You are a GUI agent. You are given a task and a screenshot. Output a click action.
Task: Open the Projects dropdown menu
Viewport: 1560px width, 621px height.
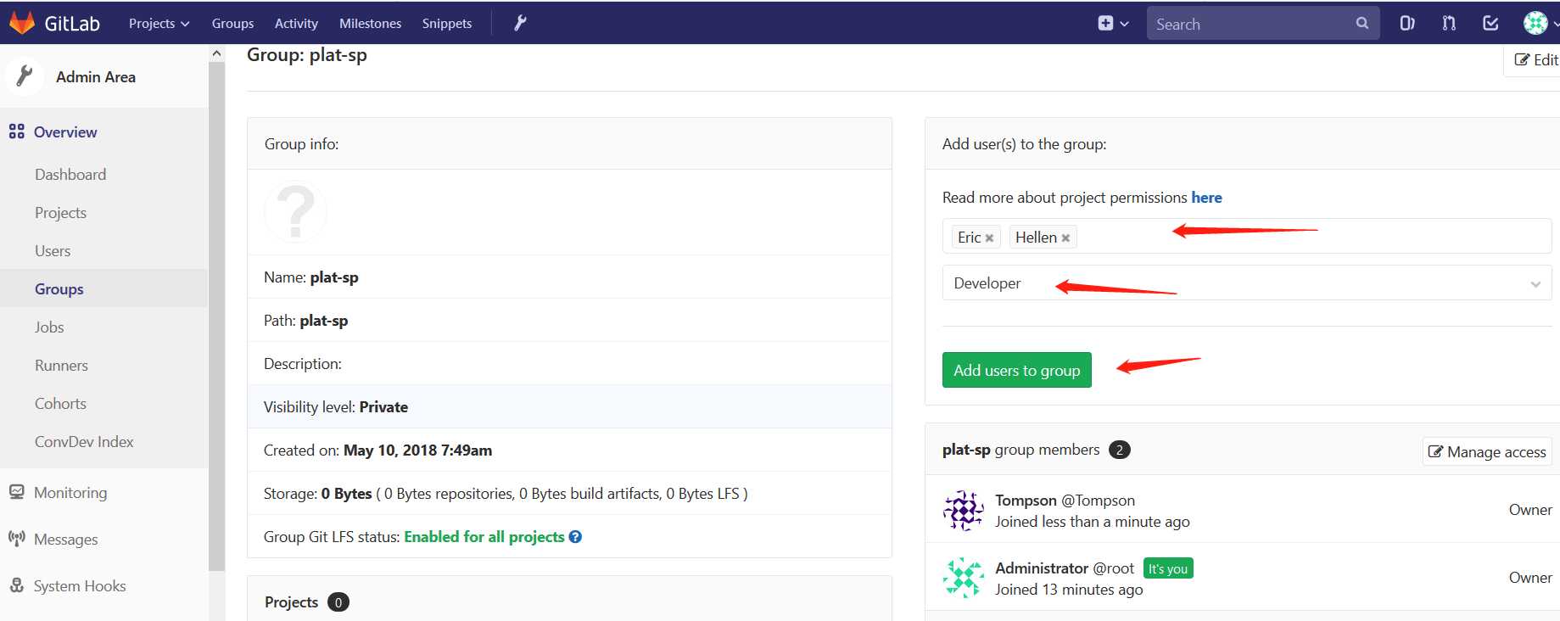pyautogui.click(x=159, y=23)
